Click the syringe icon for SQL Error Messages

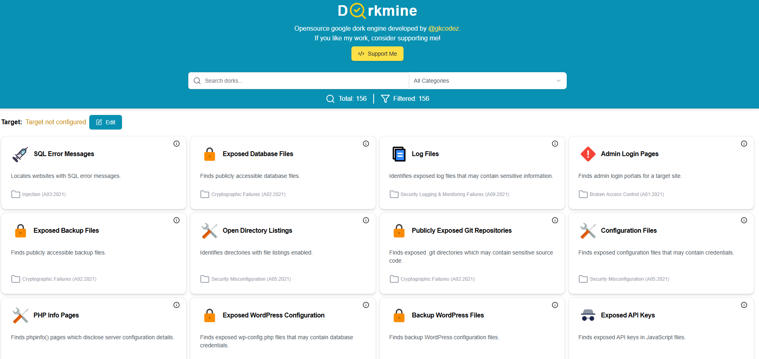click(x=20, y=154)
